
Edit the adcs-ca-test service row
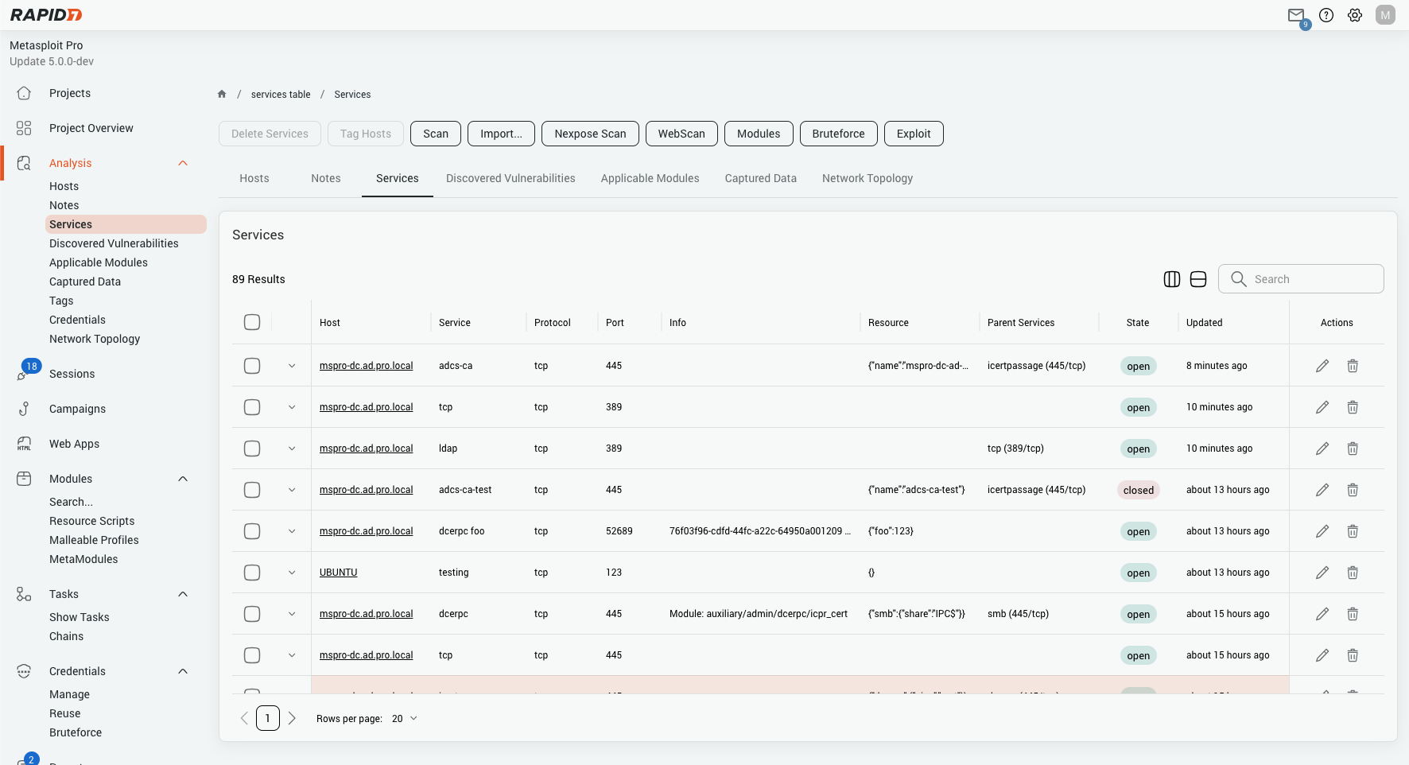[1322, 490]
